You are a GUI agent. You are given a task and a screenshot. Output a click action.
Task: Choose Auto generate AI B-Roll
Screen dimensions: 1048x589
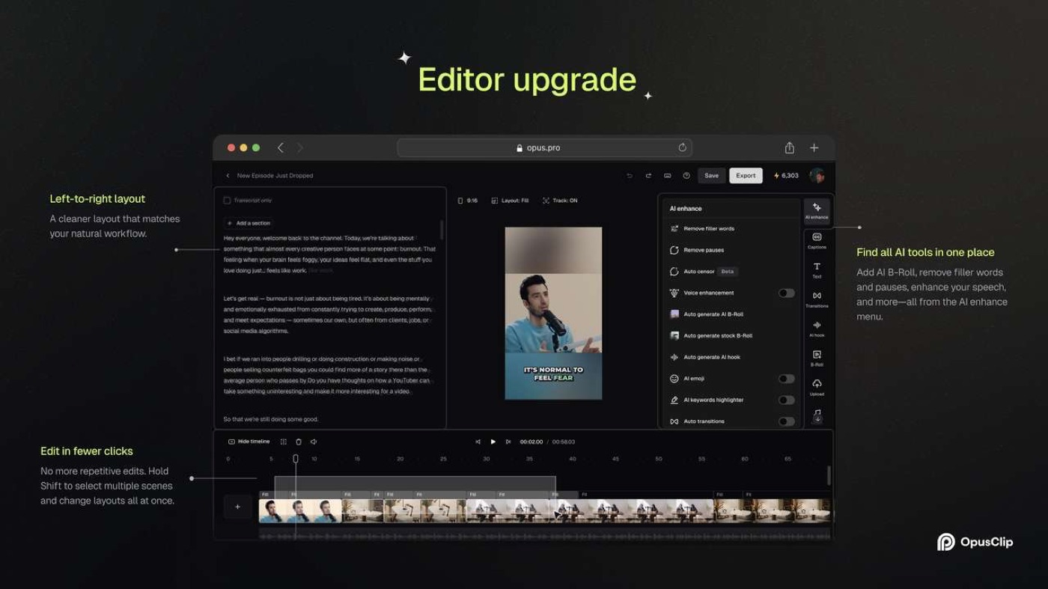coord(706,314)
